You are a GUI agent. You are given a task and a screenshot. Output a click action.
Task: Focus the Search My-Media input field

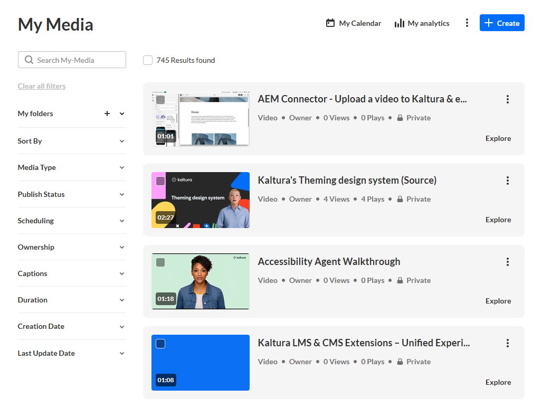point(72,60)
